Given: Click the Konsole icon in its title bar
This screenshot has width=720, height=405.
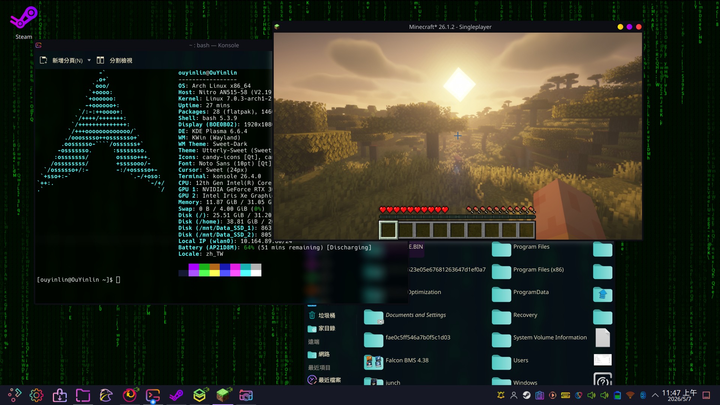Looking at the screenshot, I should (39, 45).
